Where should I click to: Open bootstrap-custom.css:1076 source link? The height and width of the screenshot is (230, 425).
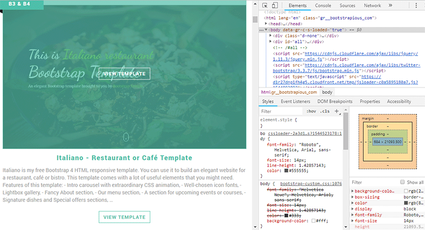[311, 183]
